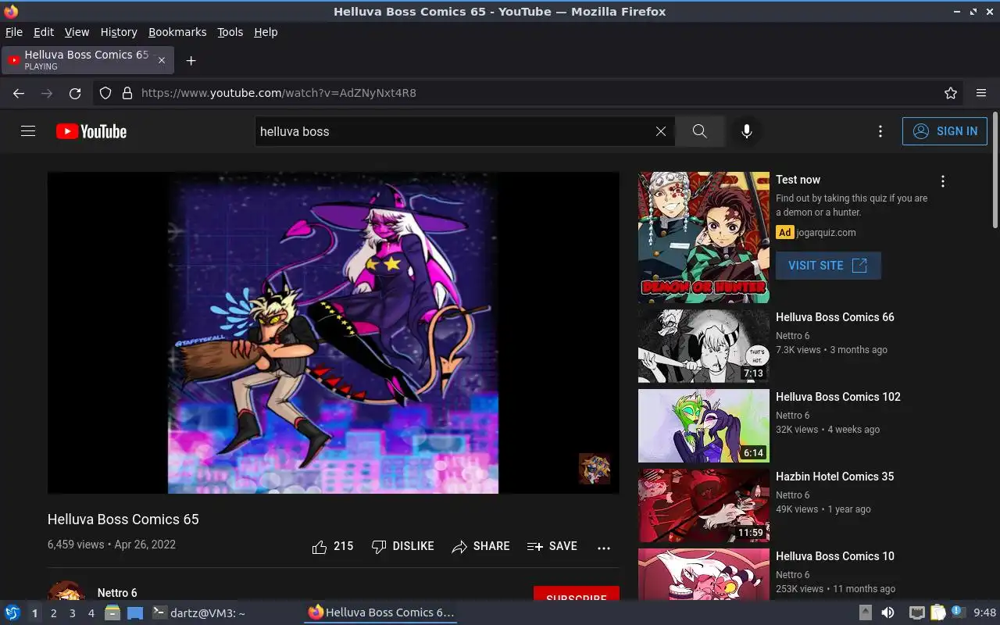Open the Bookmarks menu
This screenshot has height=625, width=1000.
coord(177,32)
